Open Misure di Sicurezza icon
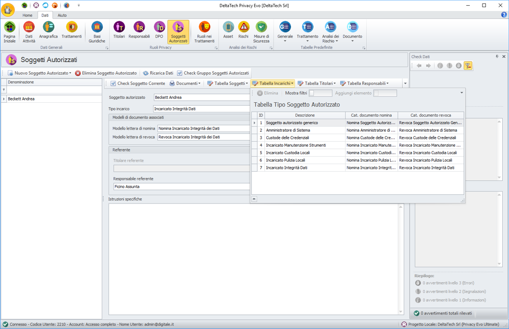 click(261, 32)
